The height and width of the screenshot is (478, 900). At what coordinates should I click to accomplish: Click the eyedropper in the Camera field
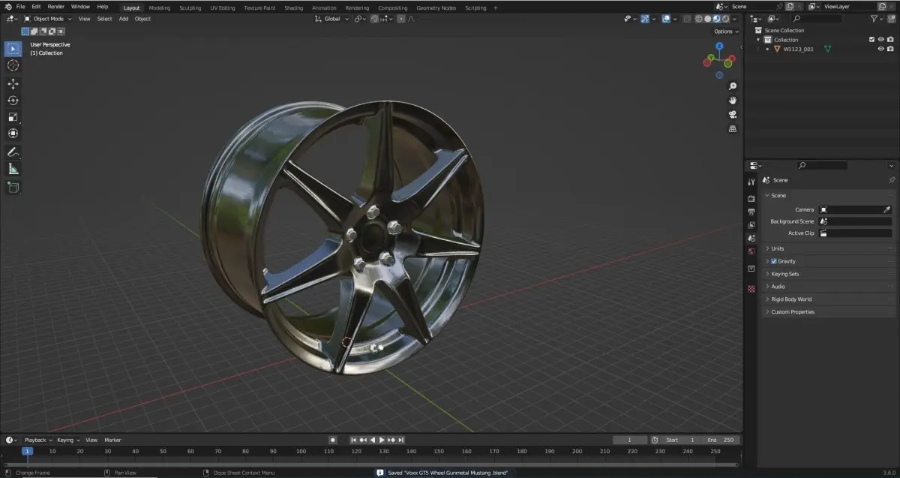coord(887,210)
